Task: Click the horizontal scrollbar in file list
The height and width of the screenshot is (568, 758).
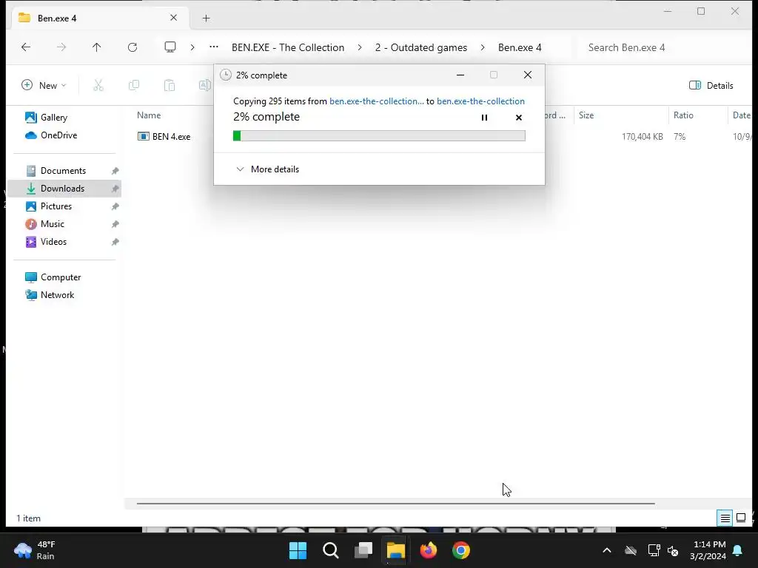Action: coord(395,503)
